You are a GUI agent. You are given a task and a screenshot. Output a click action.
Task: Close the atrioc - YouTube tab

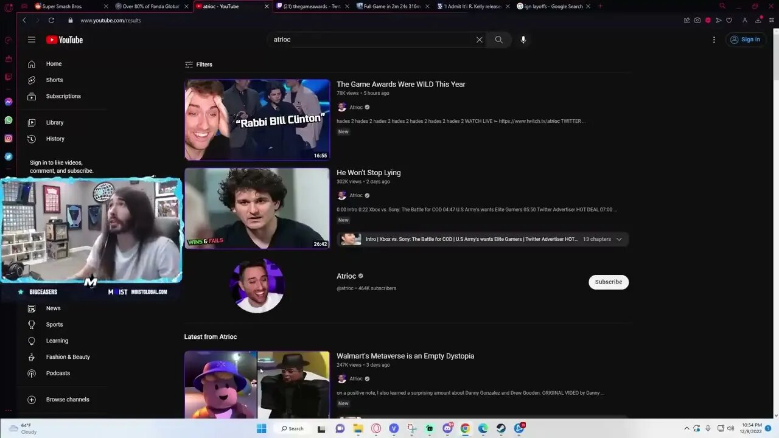pos(267,6)
